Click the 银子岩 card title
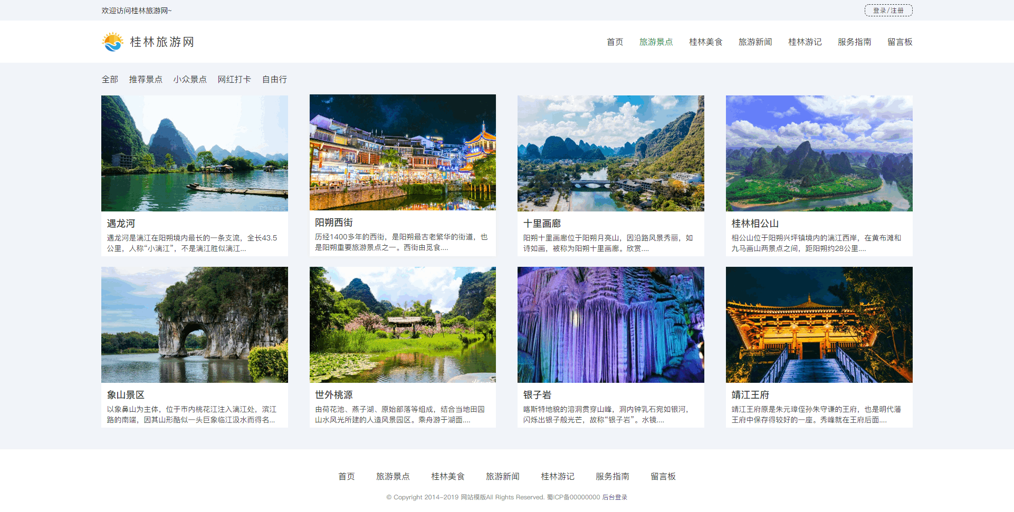 point(537,395)
